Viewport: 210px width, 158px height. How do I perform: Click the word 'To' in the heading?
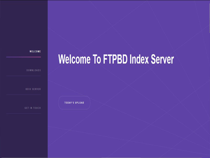[x=96, y=59]
